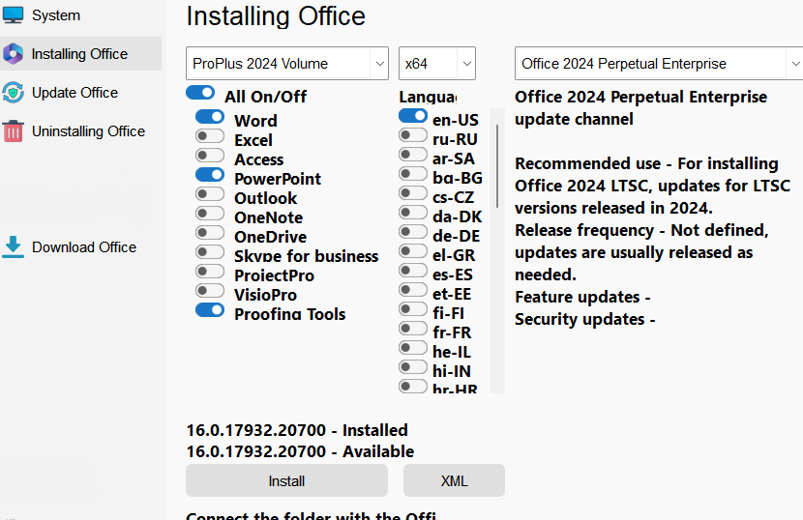The height and width of the screenshot is (520, 803).
Task: Enable the el-GR language toggle
Action: pos(413,250)
